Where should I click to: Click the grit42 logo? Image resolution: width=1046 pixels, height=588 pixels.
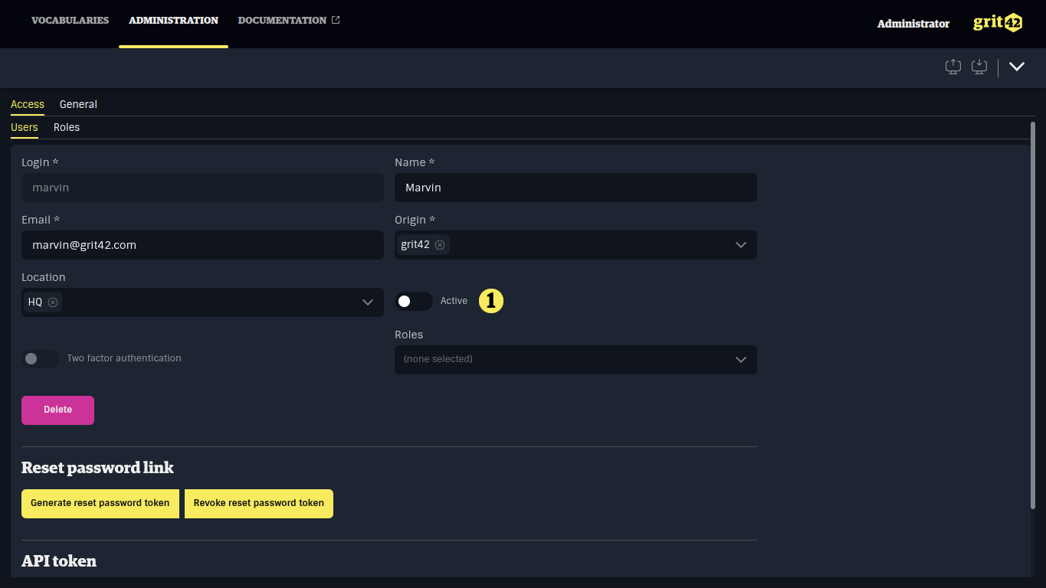997,22
